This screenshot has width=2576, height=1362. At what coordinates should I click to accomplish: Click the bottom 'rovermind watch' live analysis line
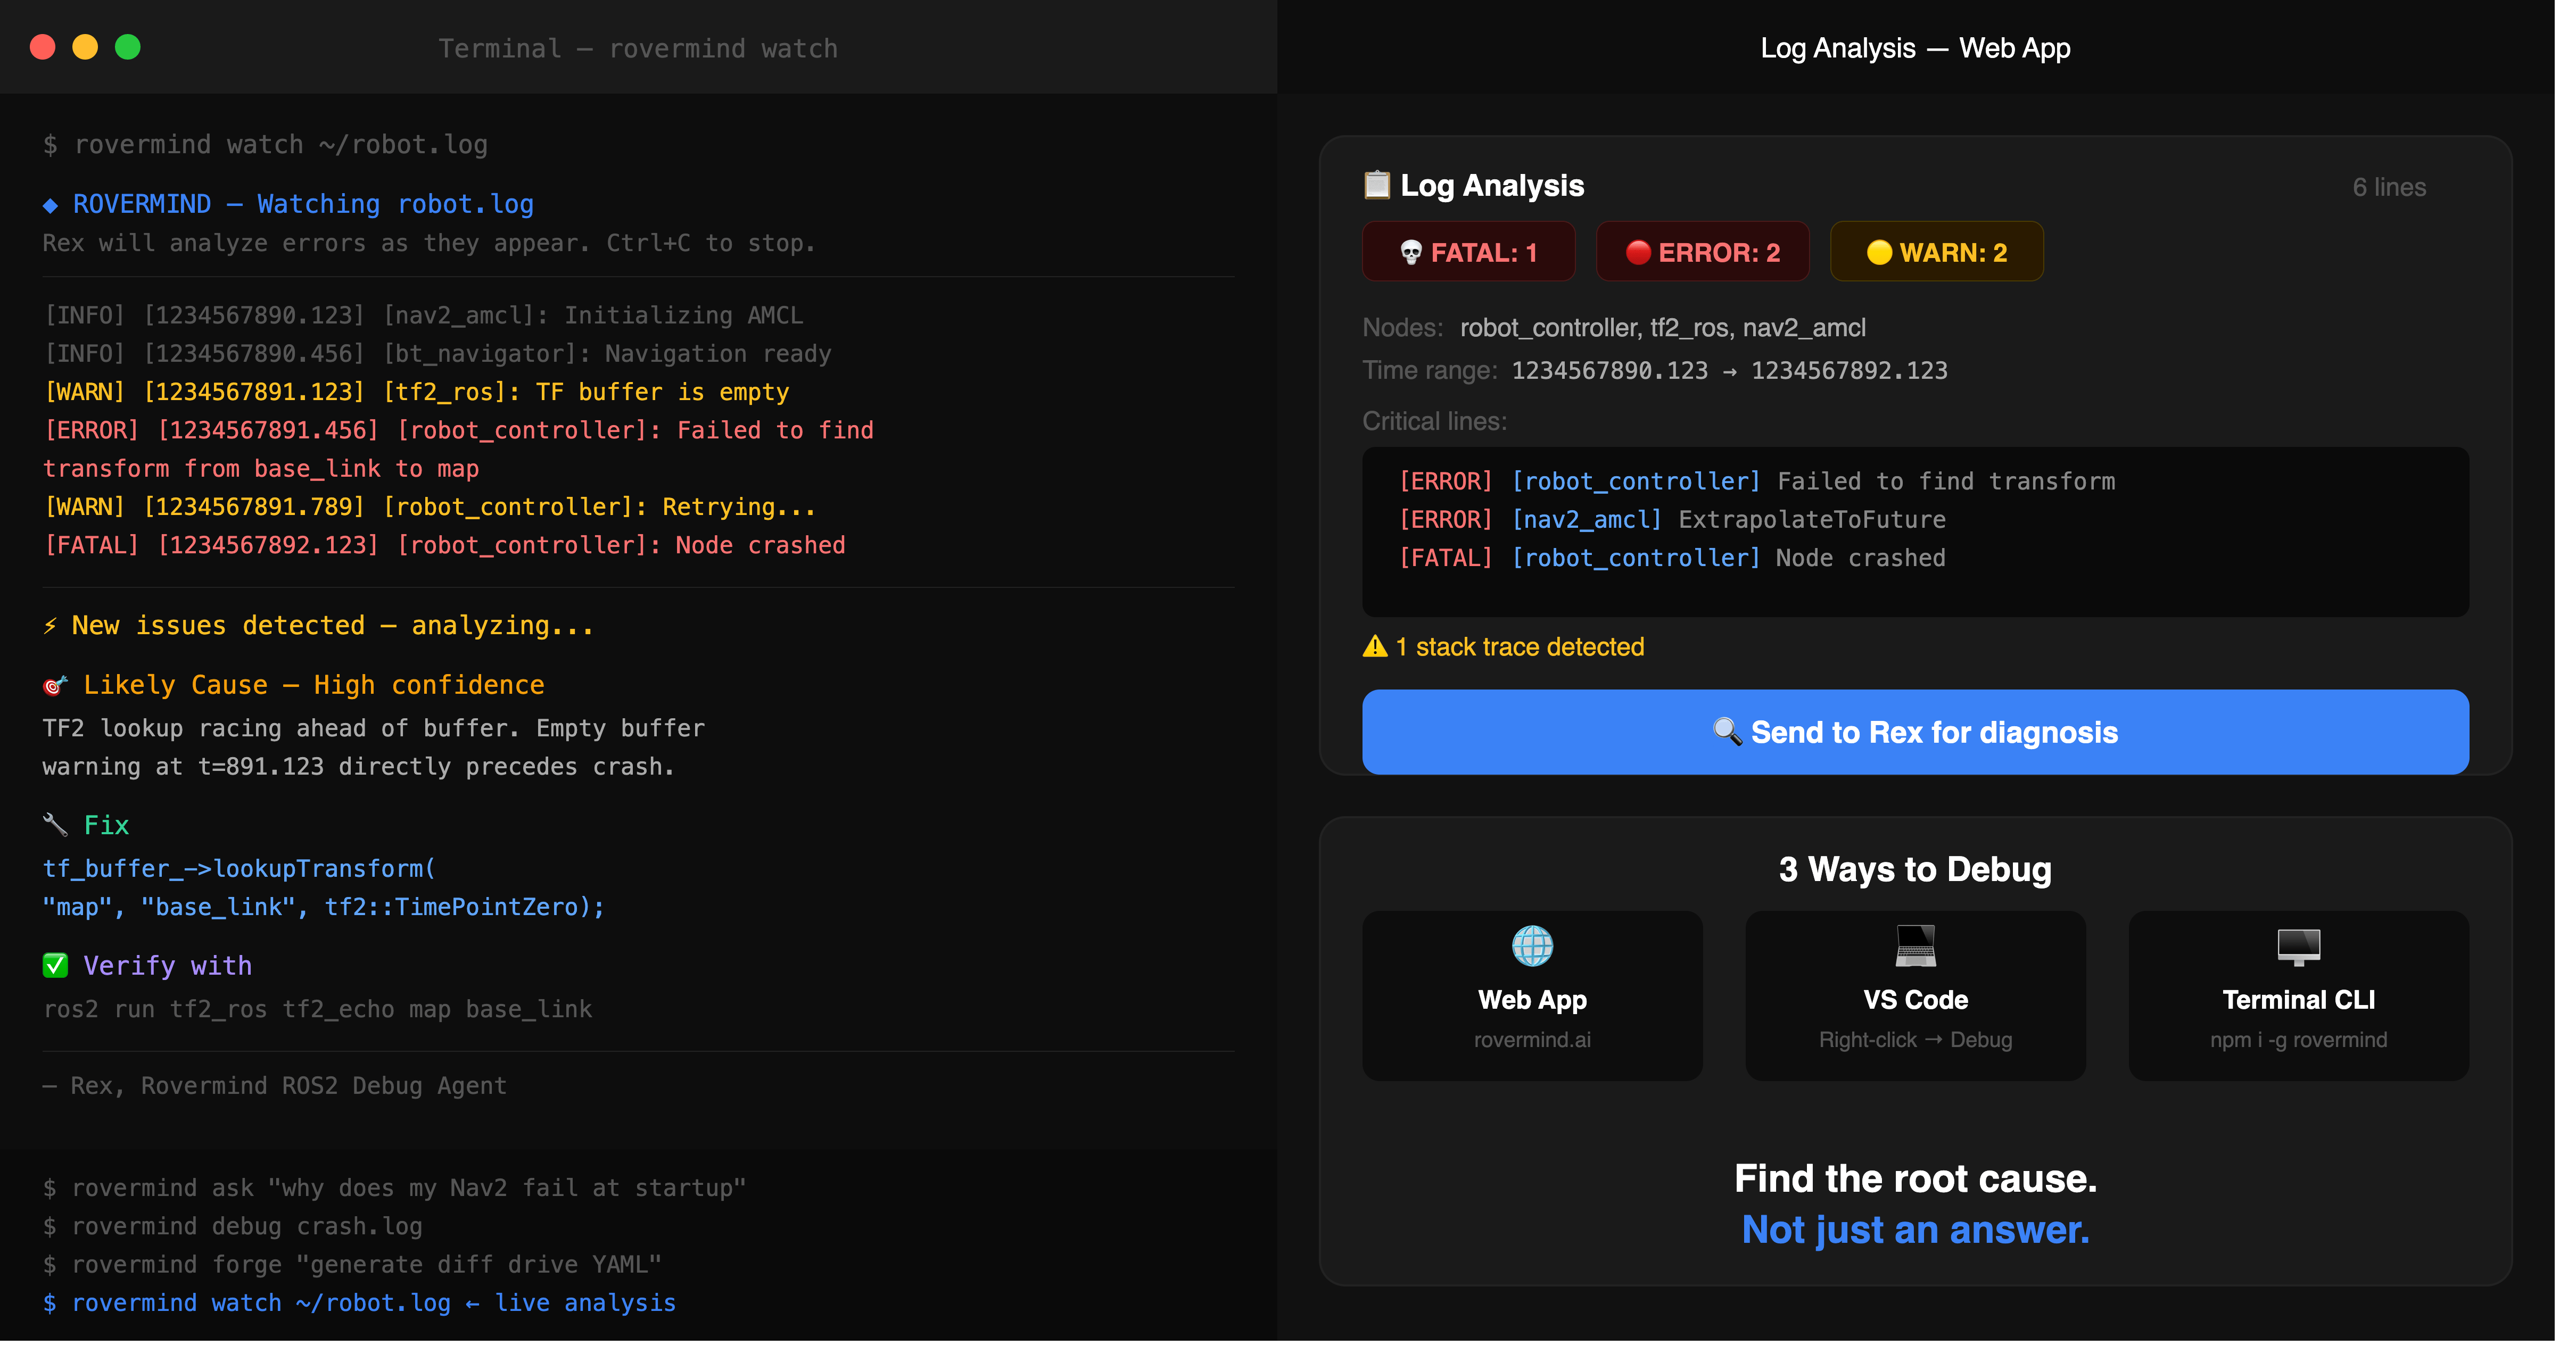point(359,1303)
